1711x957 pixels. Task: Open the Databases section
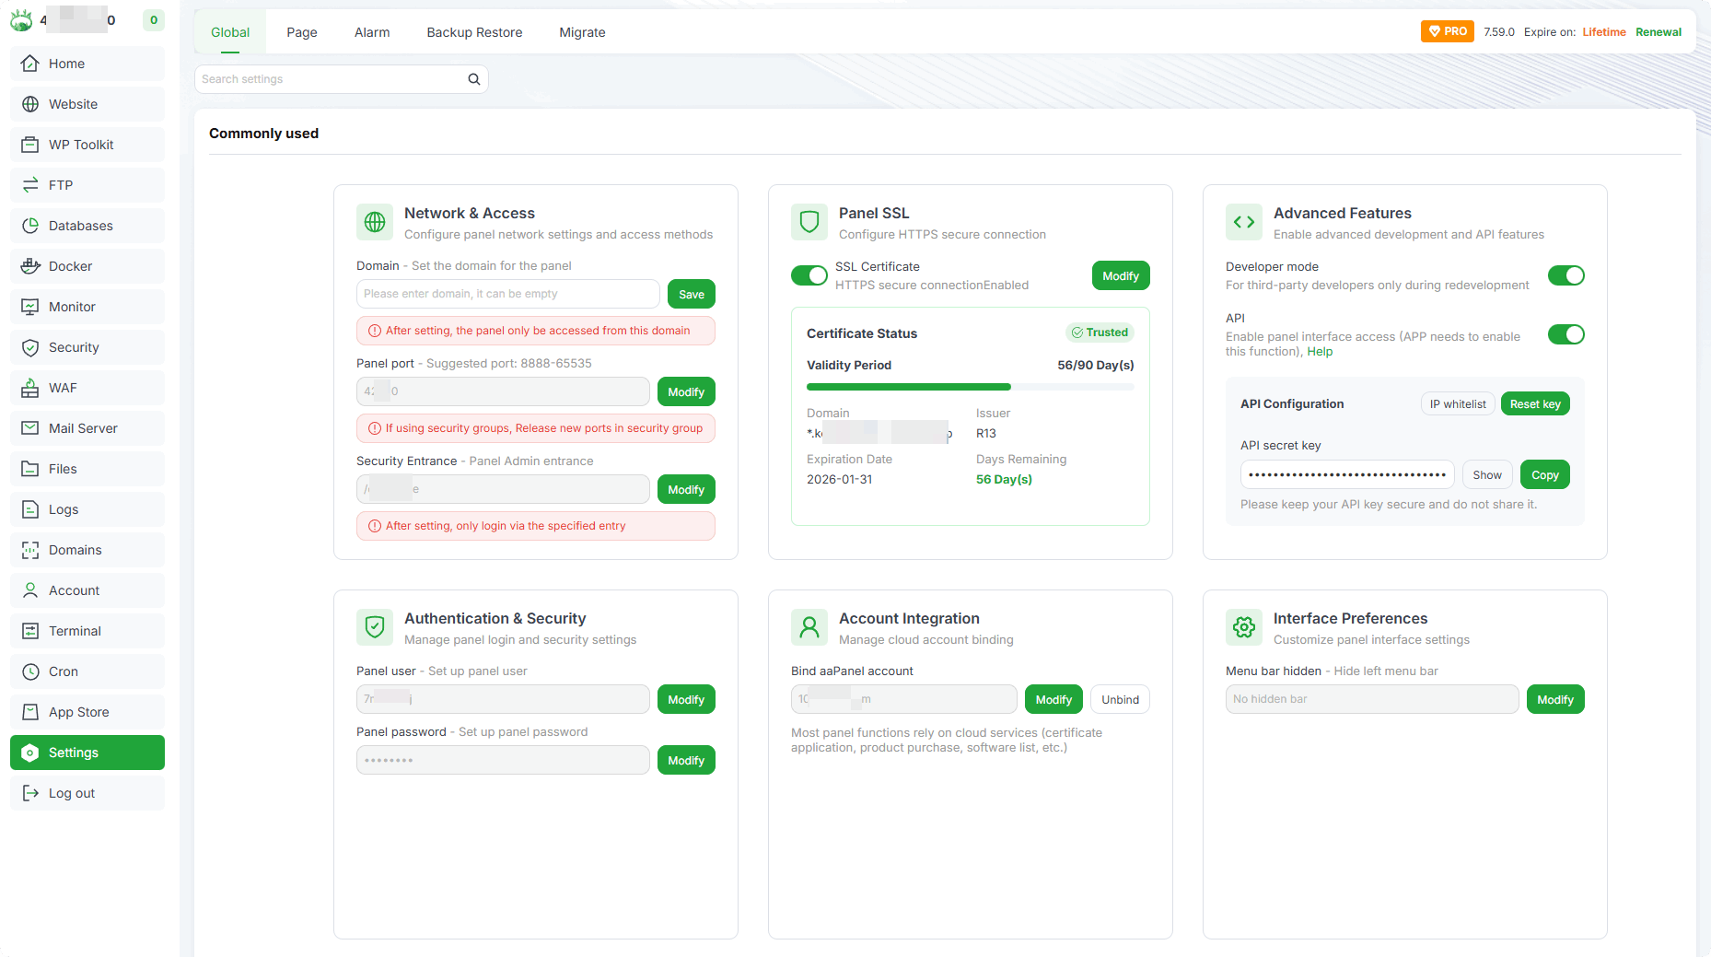tap(80, 226)
